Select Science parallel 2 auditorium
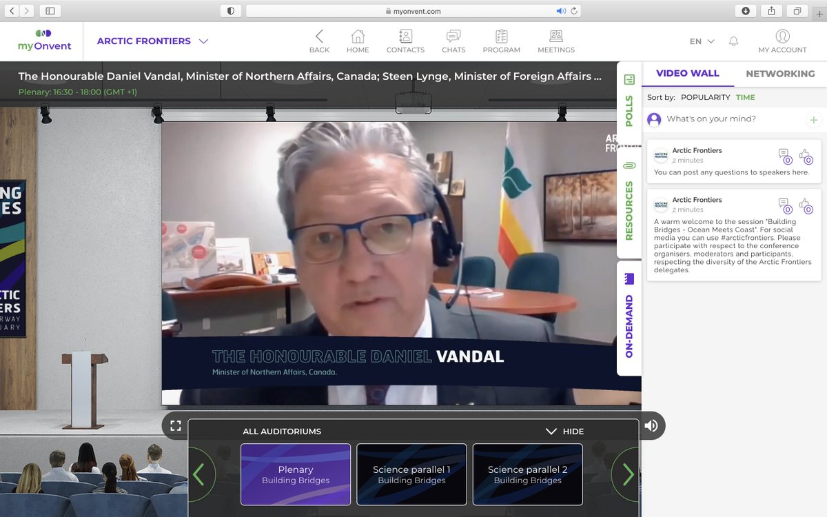 (x=527, y=474)
